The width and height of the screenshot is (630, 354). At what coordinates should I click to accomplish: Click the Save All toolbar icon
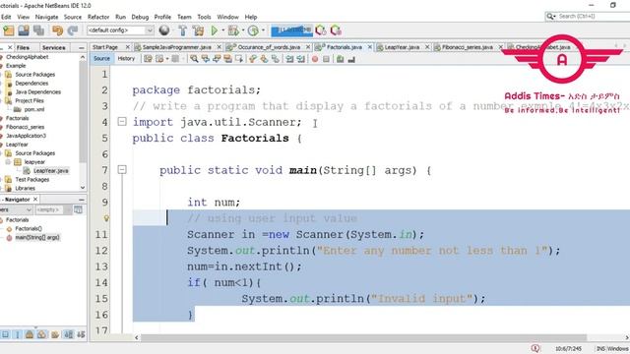(38, 30)
